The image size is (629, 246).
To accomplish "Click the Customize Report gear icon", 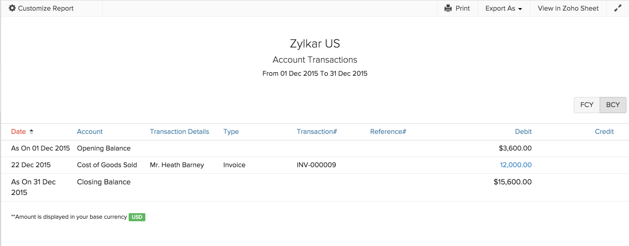I will 12,8.
